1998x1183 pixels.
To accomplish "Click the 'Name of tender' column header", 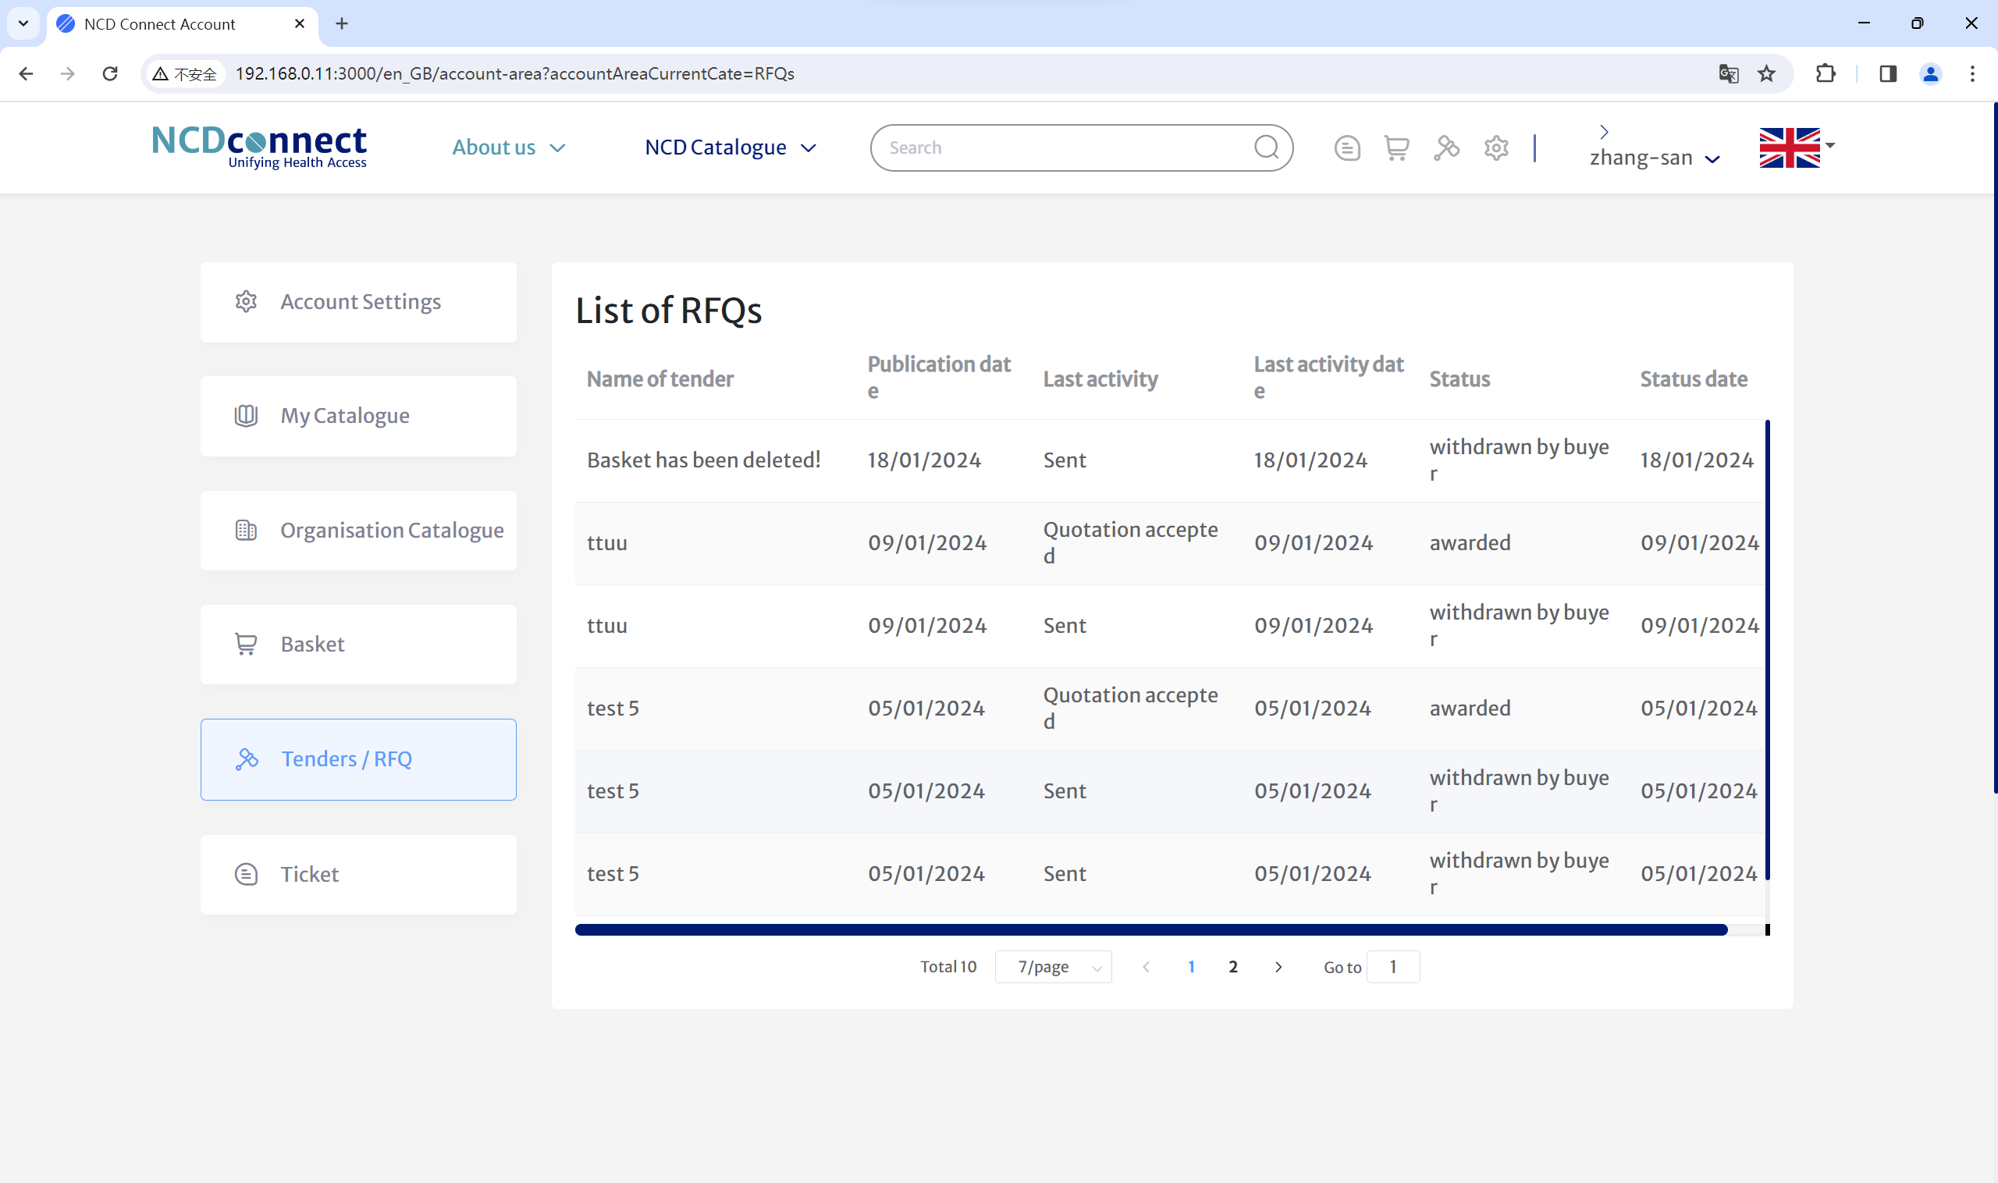I will point(659,378).
